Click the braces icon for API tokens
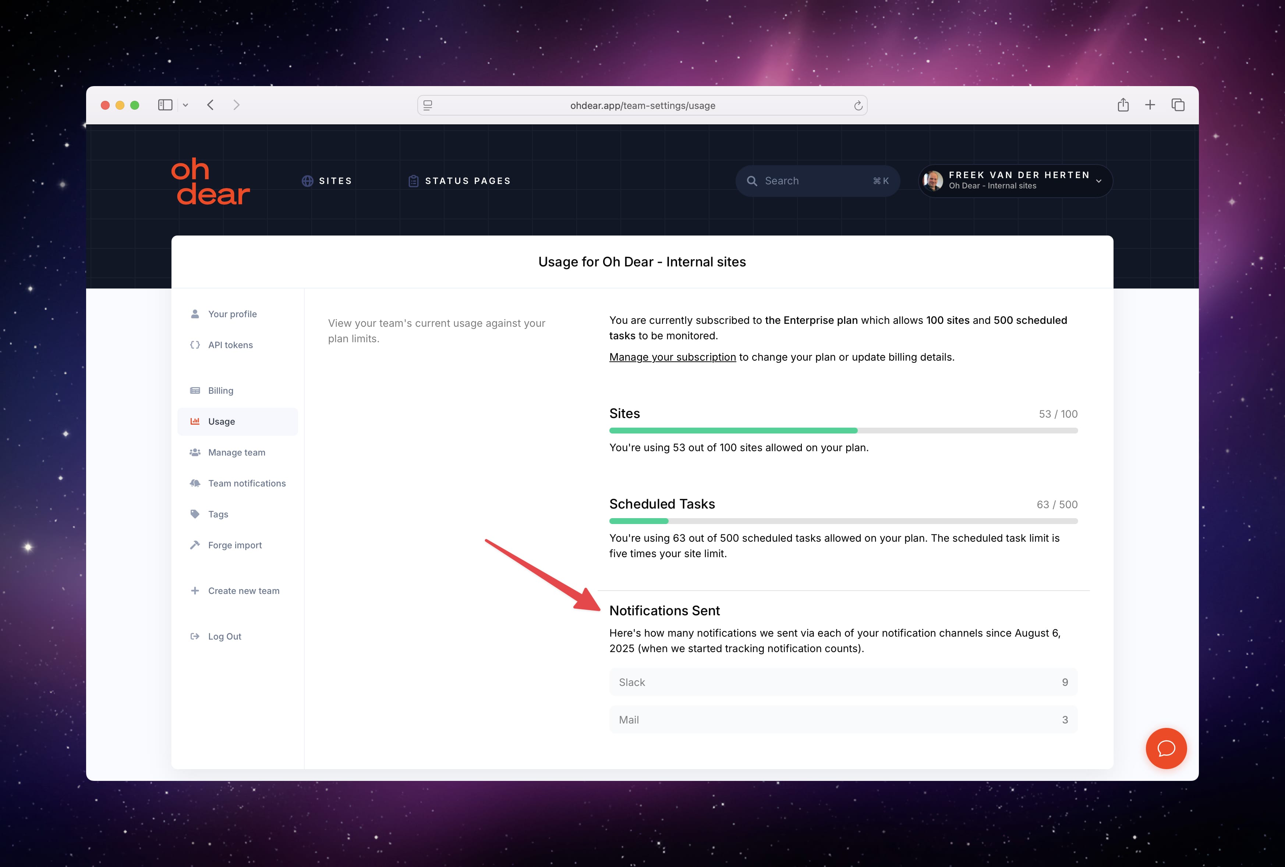The width and height of the screenshot is (1285, 867). (x=195, y=345)
